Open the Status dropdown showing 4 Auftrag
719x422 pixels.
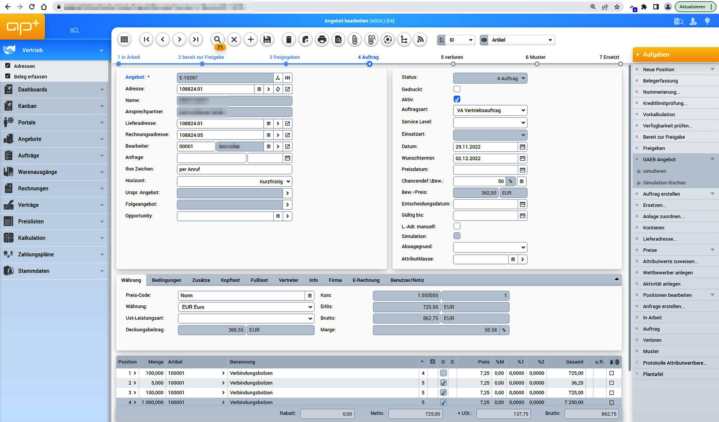click(490, 78)
